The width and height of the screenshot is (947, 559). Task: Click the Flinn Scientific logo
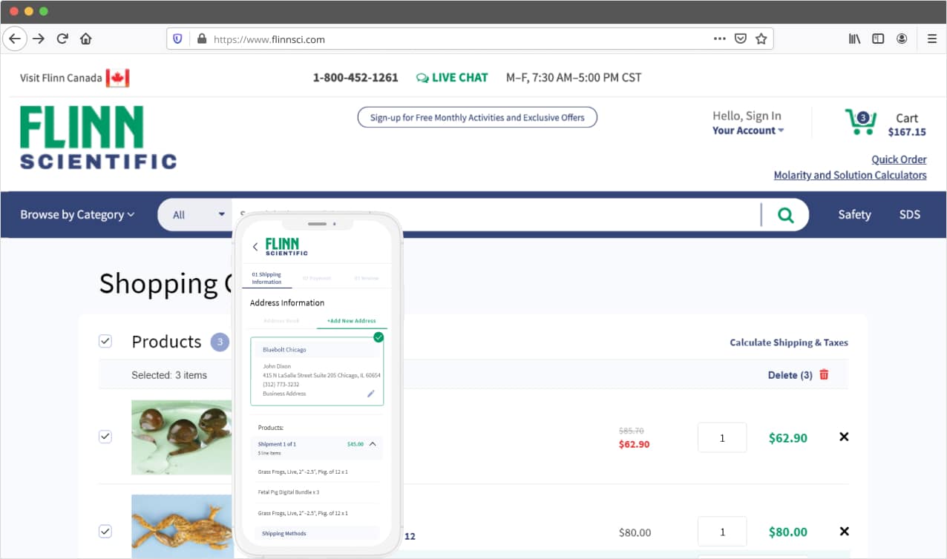[x=98, y=137]
